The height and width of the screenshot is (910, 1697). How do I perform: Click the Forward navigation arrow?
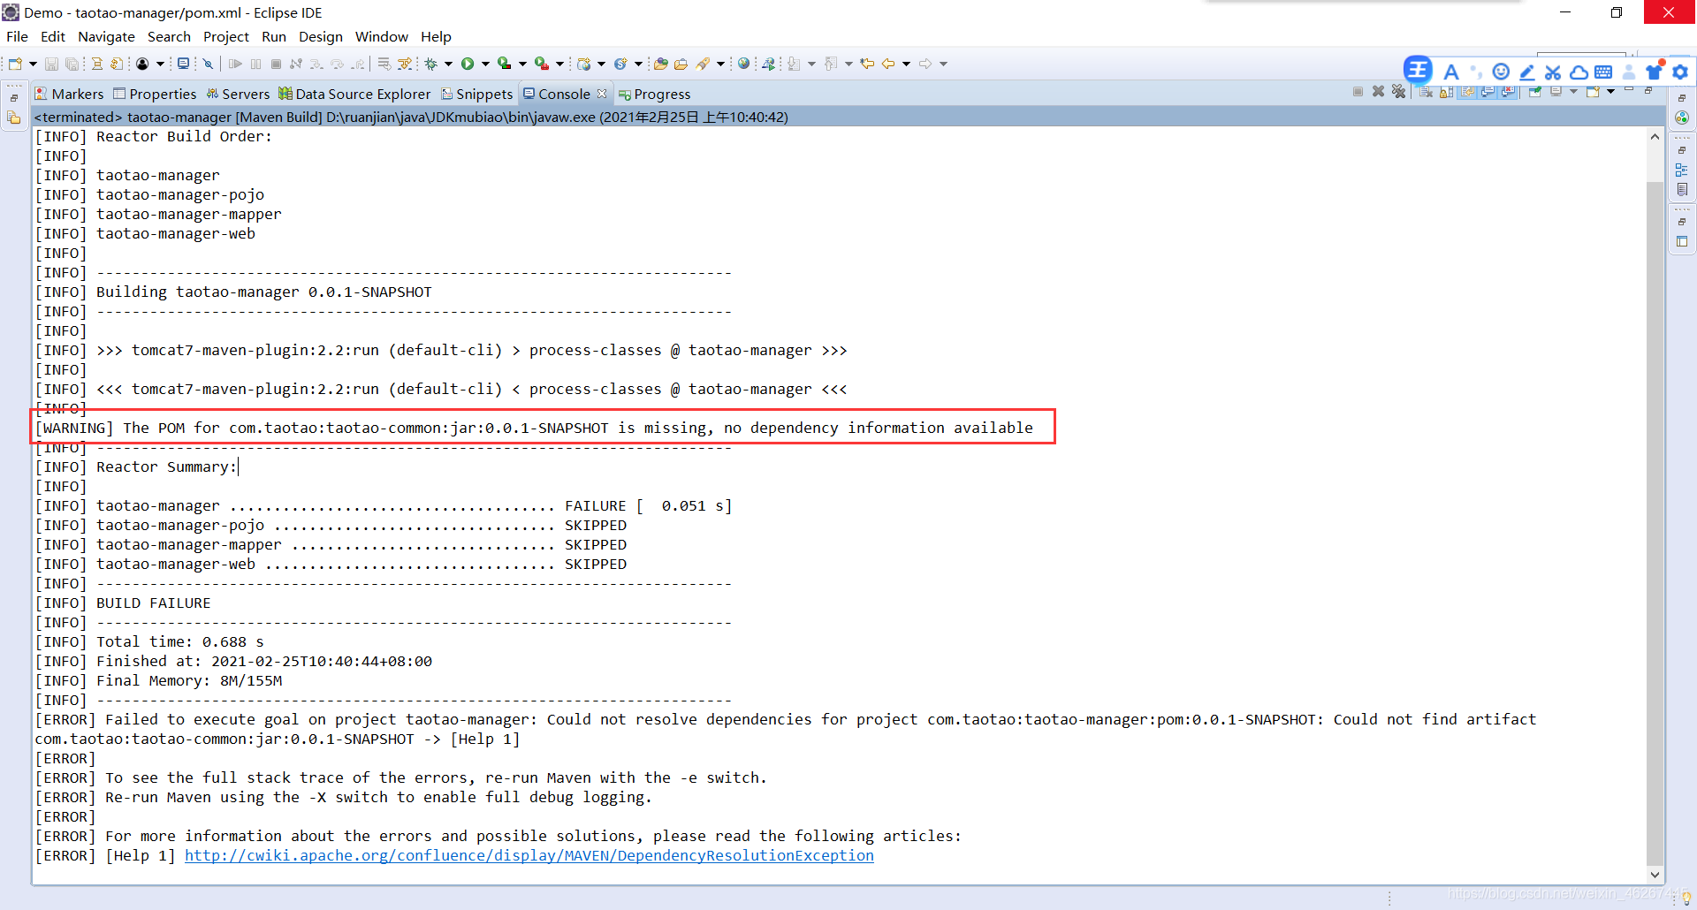[x=925, y=64]
